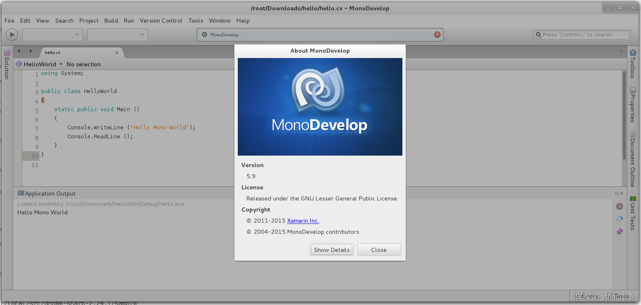
Task: Click the highlighted opening brace on line 4
Action: point(42,100)
